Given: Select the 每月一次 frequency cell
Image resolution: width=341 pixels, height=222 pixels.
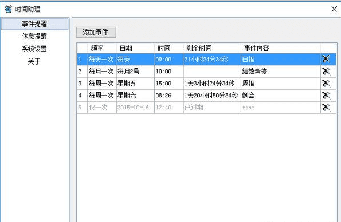Looking at the screenshot, I should point(102,72).
